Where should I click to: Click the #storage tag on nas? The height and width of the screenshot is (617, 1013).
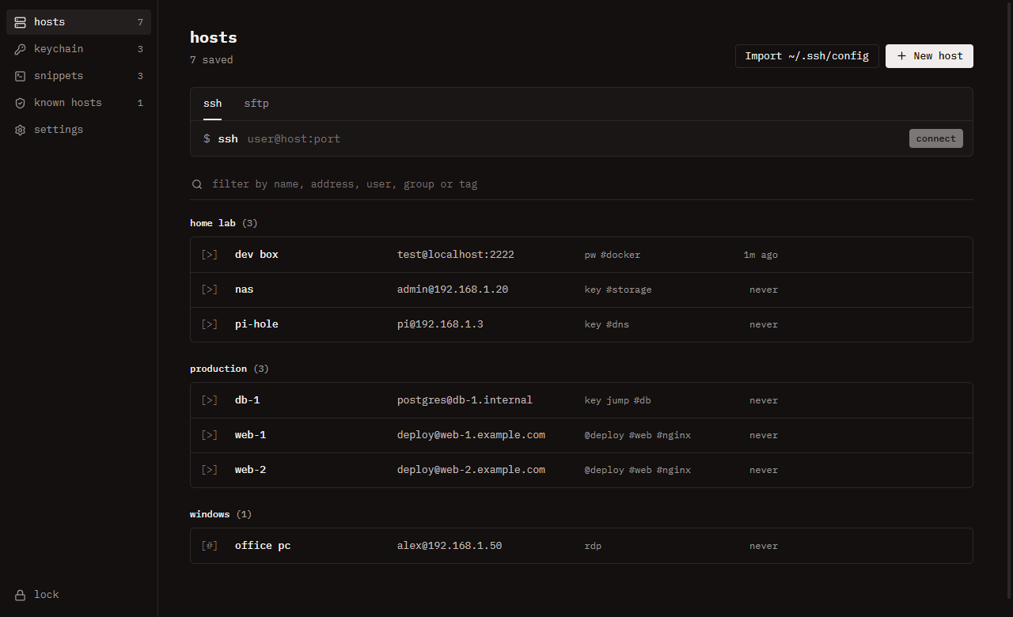[629, 290]
